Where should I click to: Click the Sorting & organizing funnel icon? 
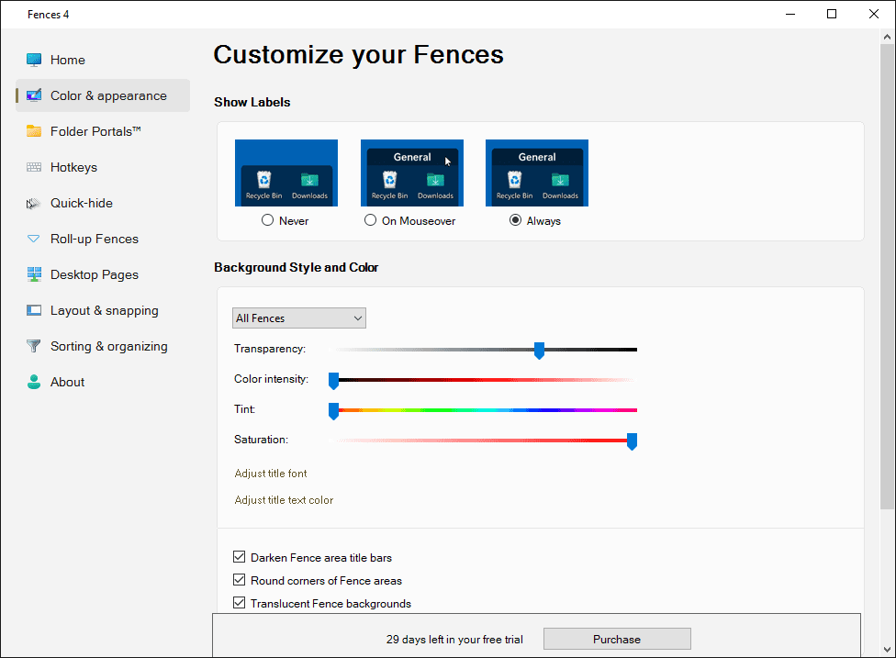point(34,346)
